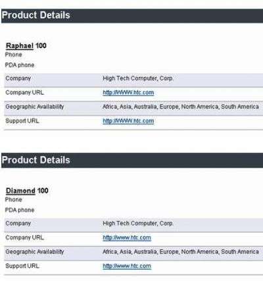Image resolution: width=263 pixels, height=281 pixels.
Task: Select Raphael High Tech Computer, Corp. value
Action: coord(138,78)
